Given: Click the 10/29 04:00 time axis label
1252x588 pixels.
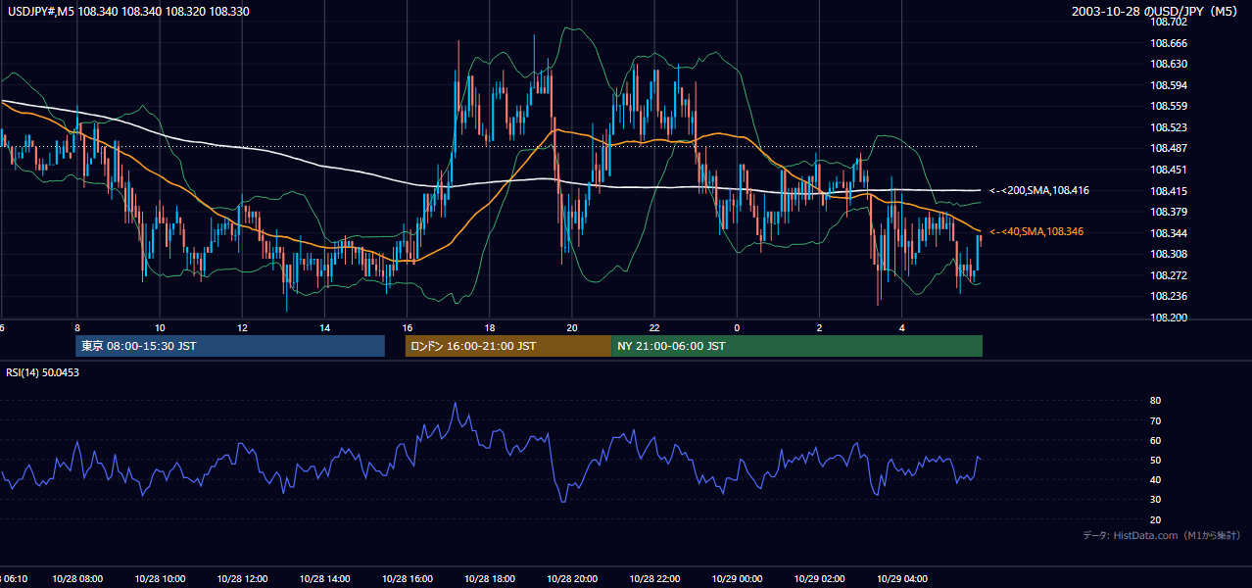Looking at the screenshot, I should [x=902, y=579].
